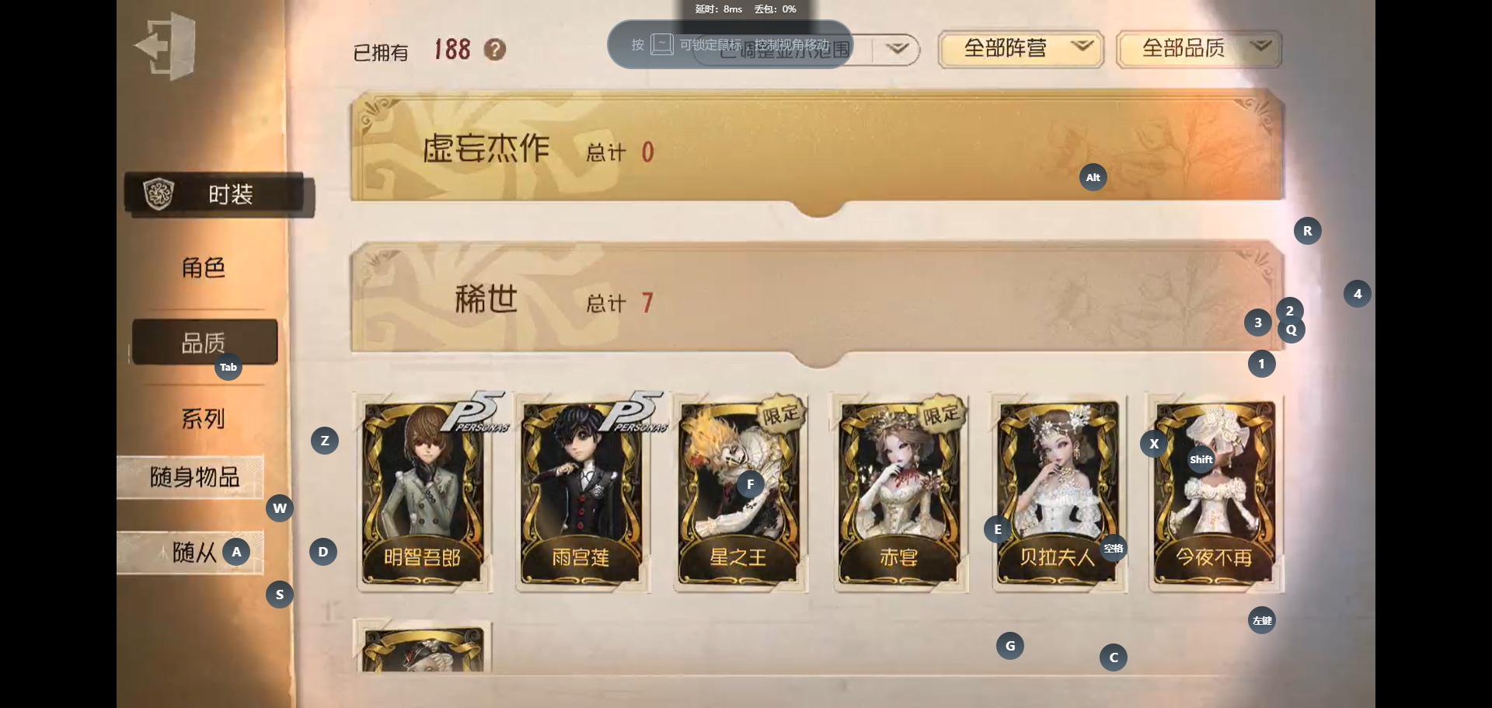Open the 随从 category button
This screenshot has width=1492, height=708.
pos(190,553)
